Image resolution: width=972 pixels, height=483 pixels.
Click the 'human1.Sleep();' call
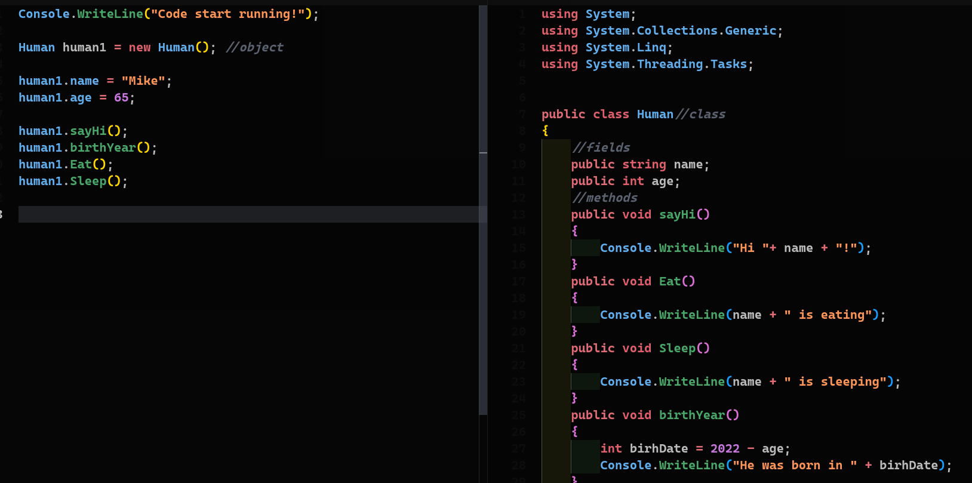[x=73, y=181]
